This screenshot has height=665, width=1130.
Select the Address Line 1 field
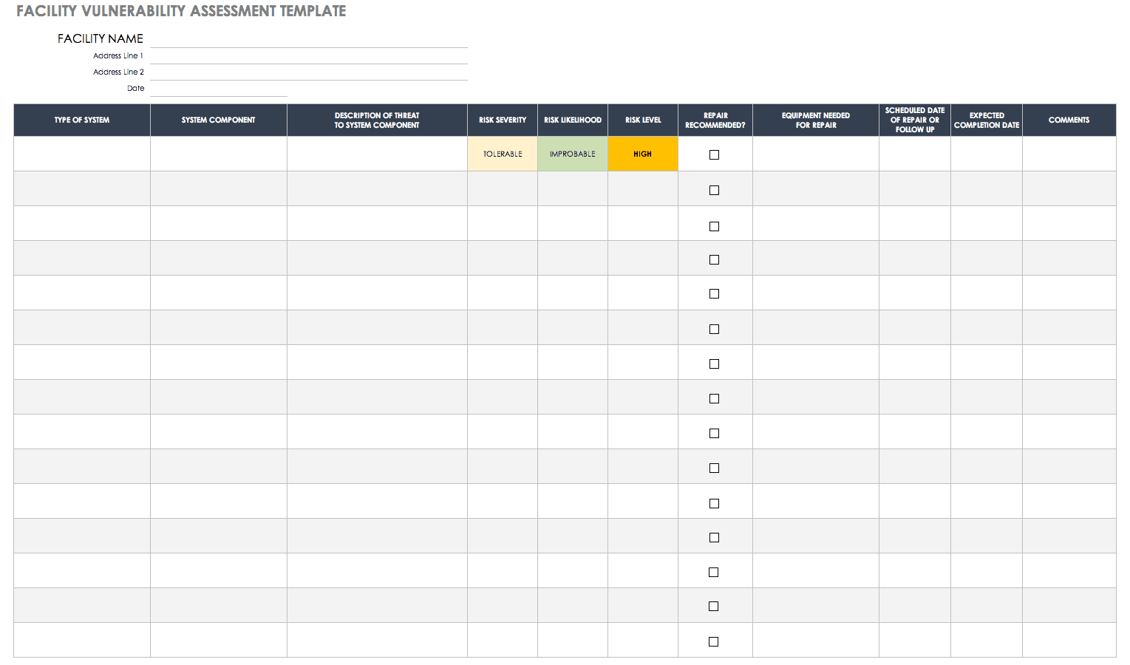pos(308,56)
